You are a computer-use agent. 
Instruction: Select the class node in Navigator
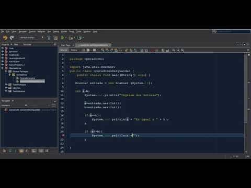coord(25,110)
